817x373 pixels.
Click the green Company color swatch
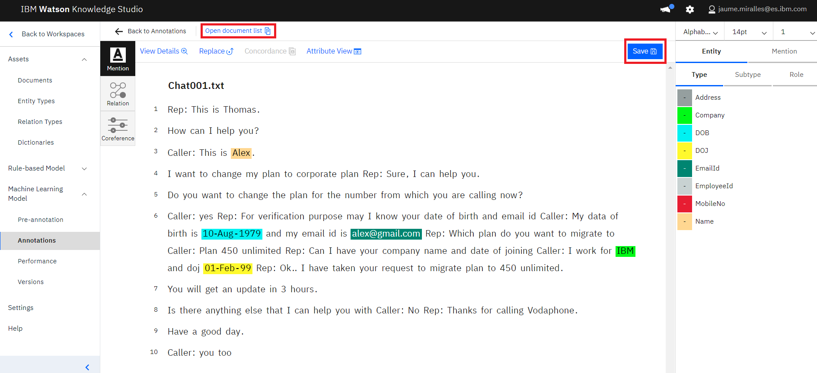tap(684, 115)
